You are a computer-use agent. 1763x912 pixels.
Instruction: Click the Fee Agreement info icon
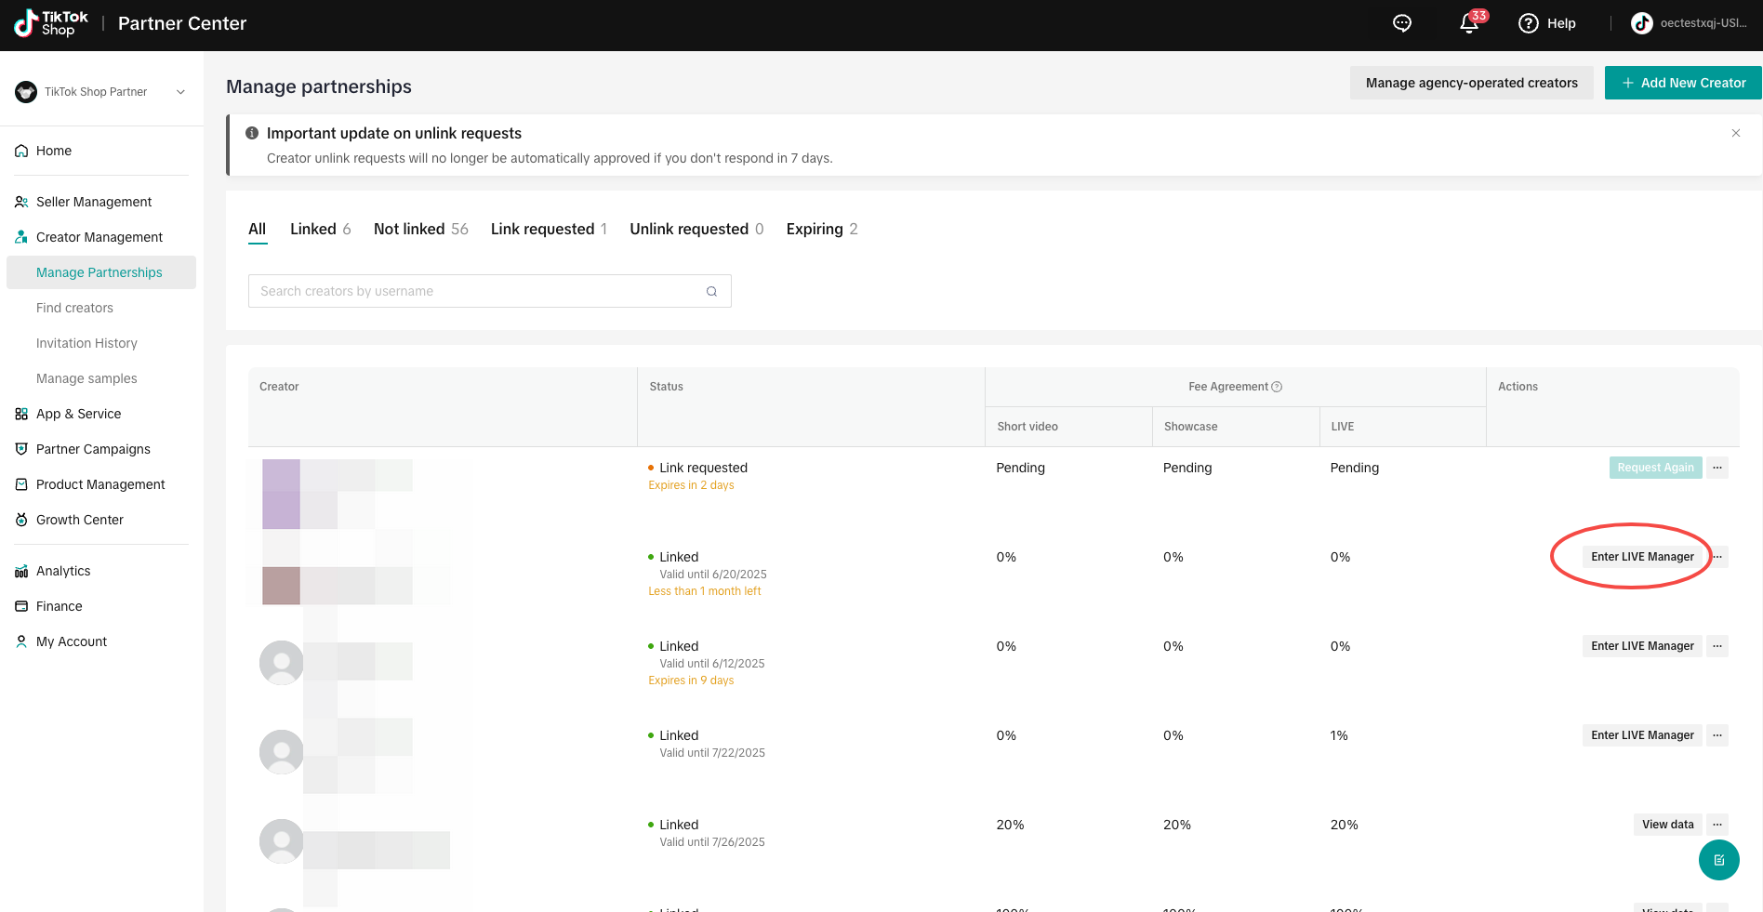pos(1277,387)
